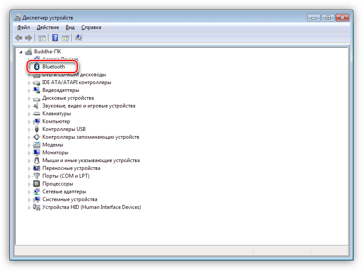Screen dimensions: 363x270
Task: Click the Дисковые устройства drive icon
Action: (x=37, y=99)
